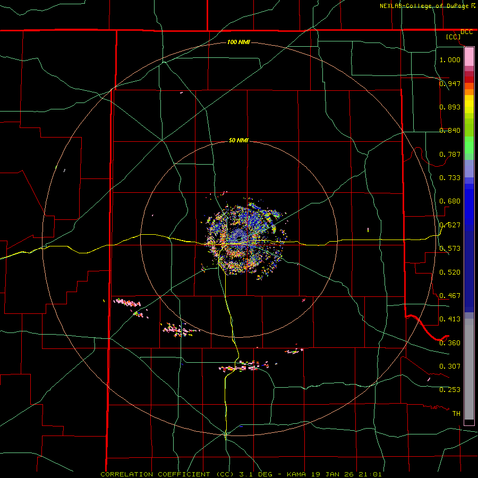Select the "[CC]" legend unit label
The image size is (478, 478).
pos(454,37)
